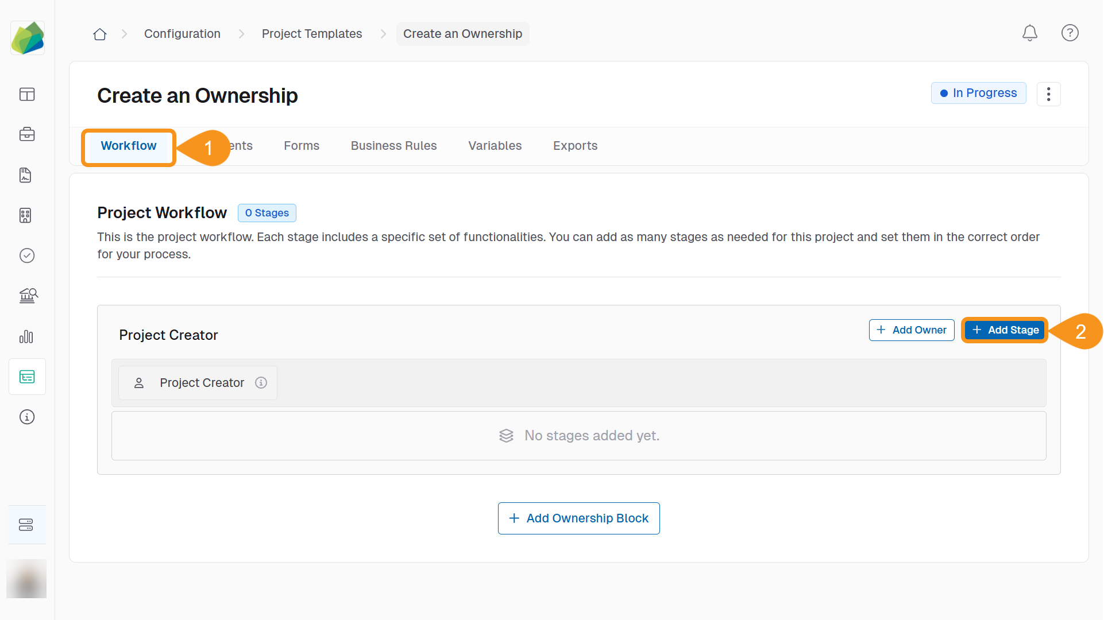Click the bank search sidebar icon
1104x620 pixels.
coord(28,296)
